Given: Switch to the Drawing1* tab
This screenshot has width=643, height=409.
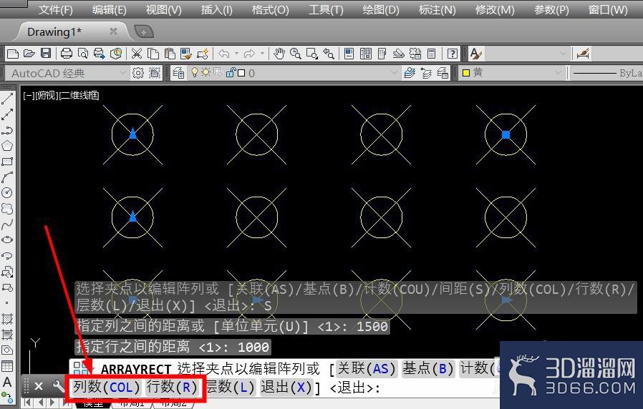Looking at the screenshot, I should tap(54, 31).
